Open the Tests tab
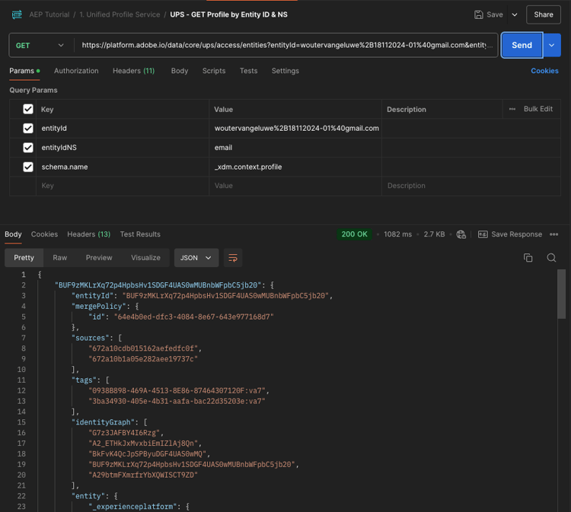The width and height of the screenshot is (571, 512). coord(248,71)
